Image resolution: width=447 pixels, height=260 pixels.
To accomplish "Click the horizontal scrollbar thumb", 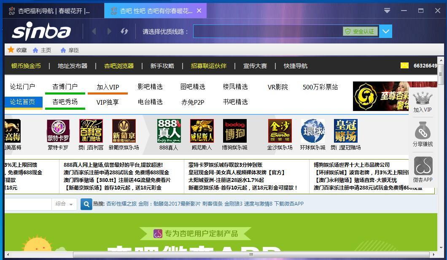I will [x=251, y=255].
